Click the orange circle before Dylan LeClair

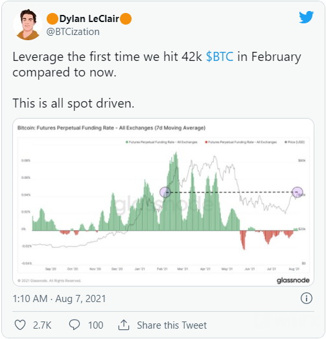[52, 19]
